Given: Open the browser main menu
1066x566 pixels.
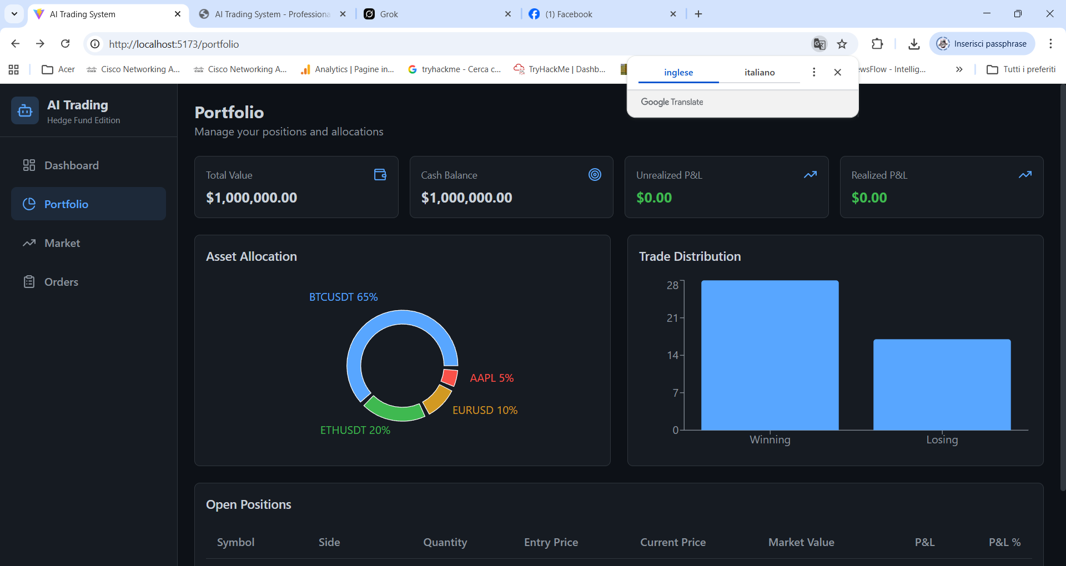Looking at the screenshot, I should (1050, 43).
